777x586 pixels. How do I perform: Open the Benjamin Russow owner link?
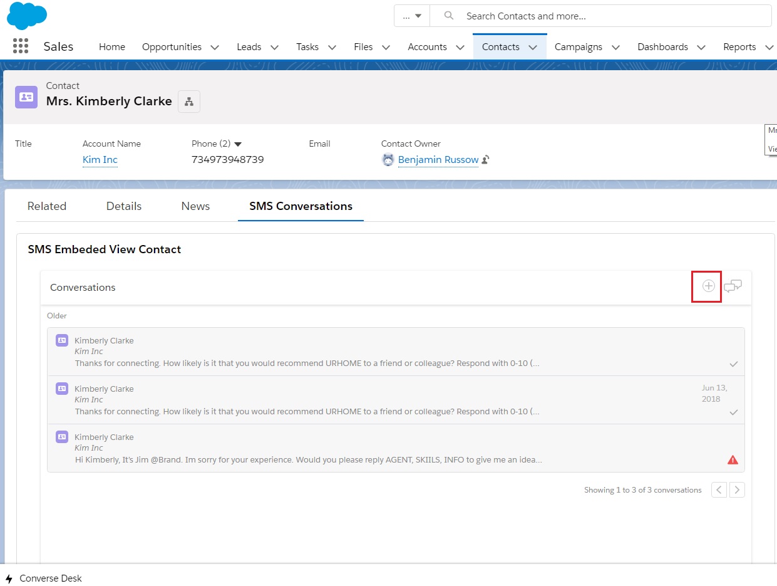[438, 160]
